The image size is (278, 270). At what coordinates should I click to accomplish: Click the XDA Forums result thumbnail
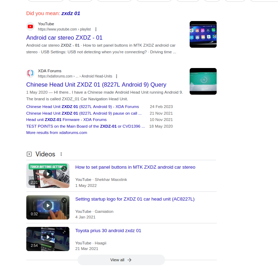pyautogui.click(x=203, y=81)
